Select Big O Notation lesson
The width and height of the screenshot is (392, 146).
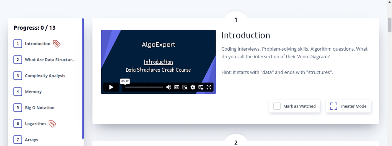39,107
